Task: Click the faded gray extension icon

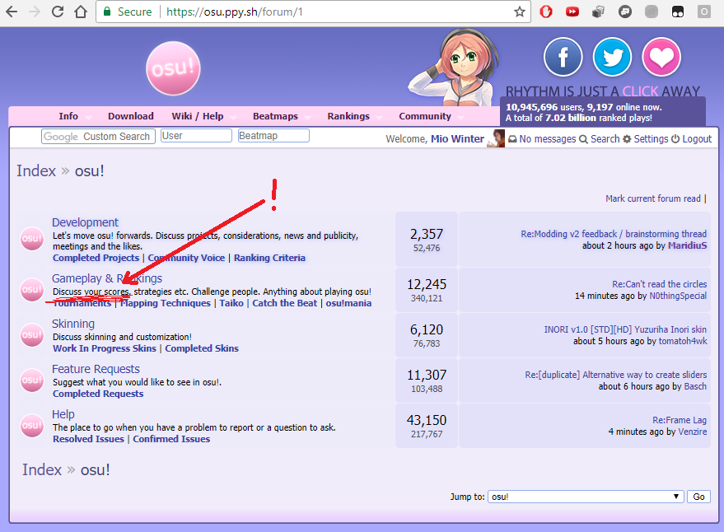Action: tap(652, 12)
